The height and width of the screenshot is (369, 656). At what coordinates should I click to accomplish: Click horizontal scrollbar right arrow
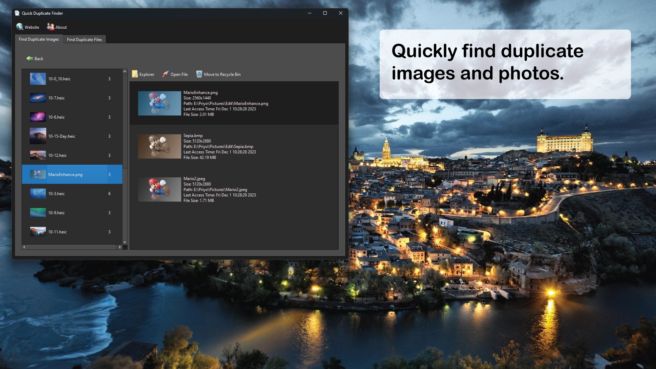[120, 247]
